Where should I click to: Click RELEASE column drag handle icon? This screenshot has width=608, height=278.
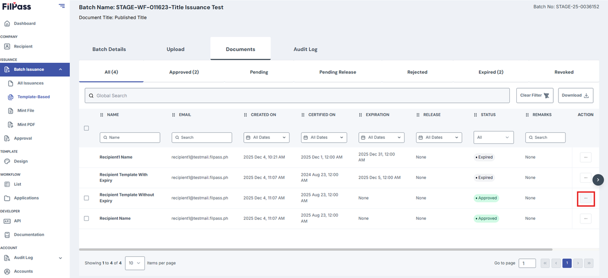[419, 115]
